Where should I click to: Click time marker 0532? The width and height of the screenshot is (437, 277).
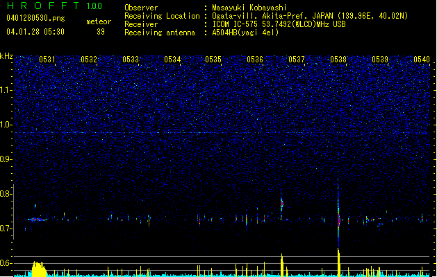tap(89, 60)
